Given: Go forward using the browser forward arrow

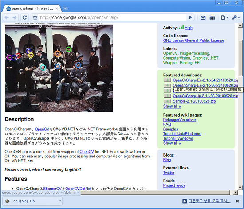Looking at the screenshot, I should coord(15,17).
